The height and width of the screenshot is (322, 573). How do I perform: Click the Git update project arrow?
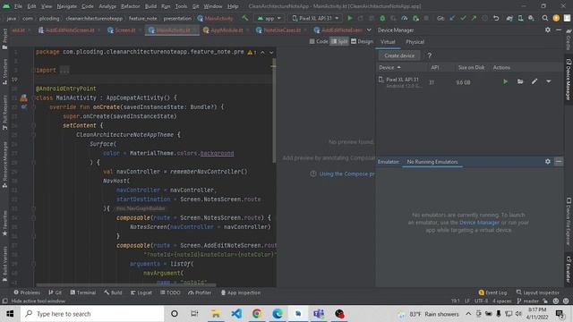[x=452, y=18]
